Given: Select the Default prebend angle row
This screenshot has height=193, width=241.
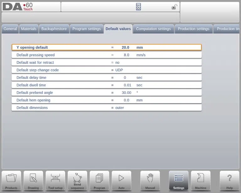Looking at the screenshot, I should click(x=106, y=93).
